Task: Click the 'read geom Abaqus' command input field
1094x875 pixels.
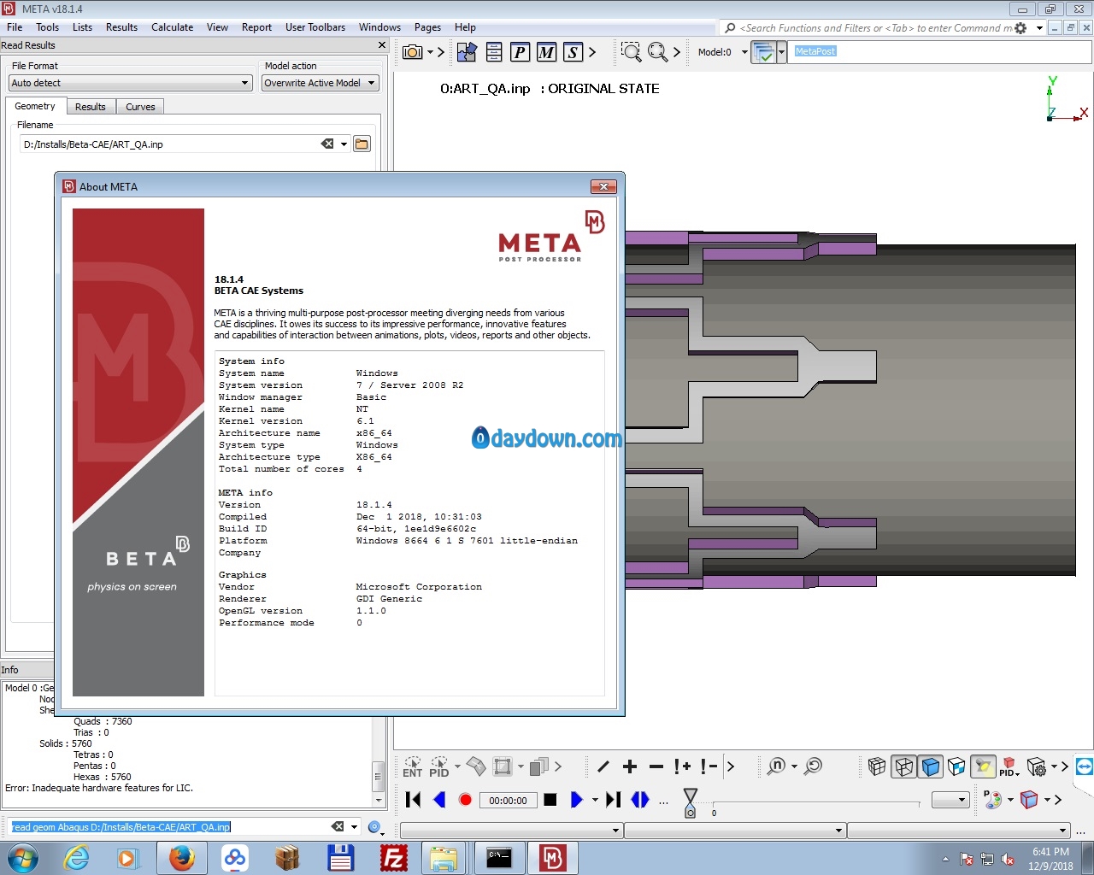Action: coord(168,827)
